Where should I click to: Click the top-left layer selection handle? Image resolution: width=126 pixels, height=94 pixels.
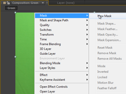point(15,13)
